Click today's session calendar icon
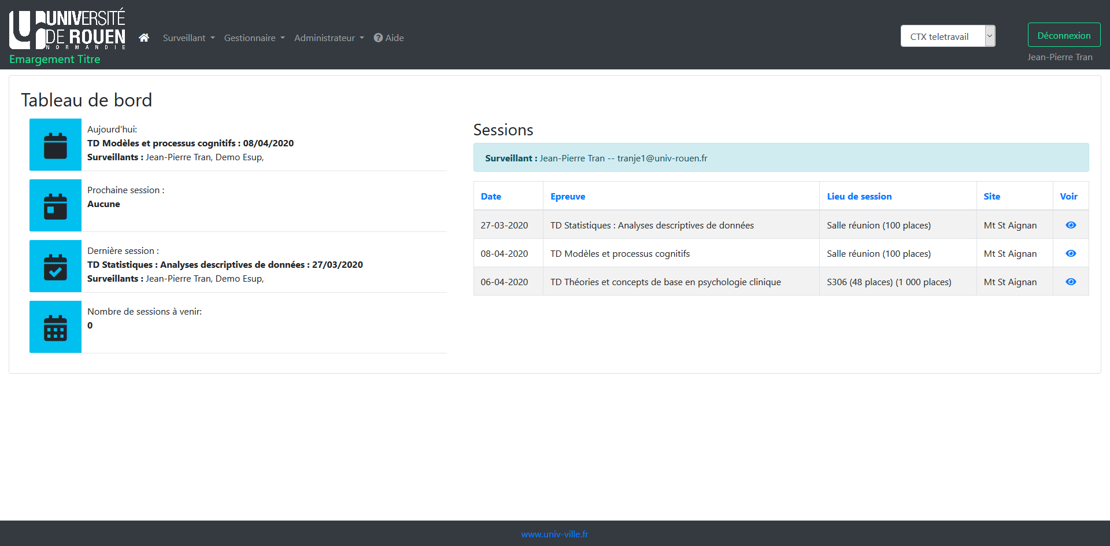 click(55, 145)
